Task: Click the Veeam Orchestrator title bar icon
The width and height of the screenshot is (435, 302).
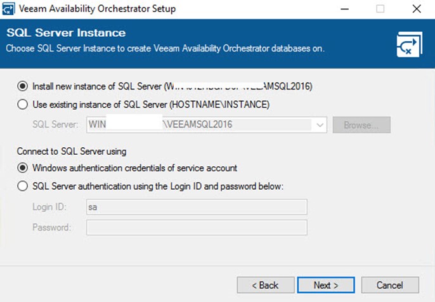Action: (8, 9)
